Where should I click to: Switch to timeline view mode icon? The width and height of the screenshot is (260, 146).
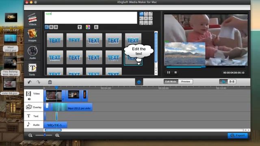tap(223, 82)
